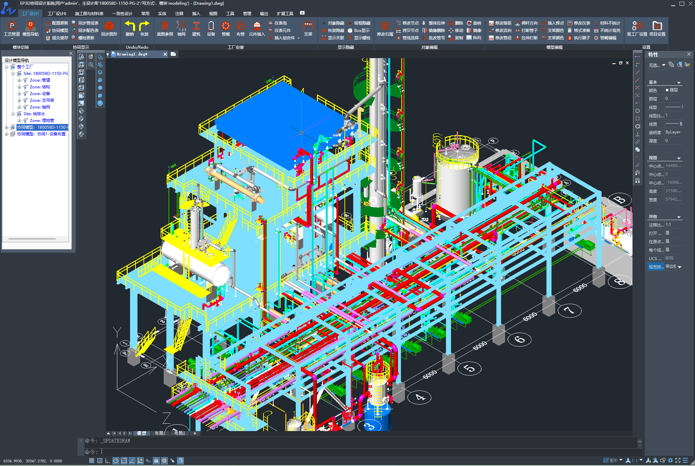Select the 设备 equipment tool
695x466 pixels.
point(211,26)
